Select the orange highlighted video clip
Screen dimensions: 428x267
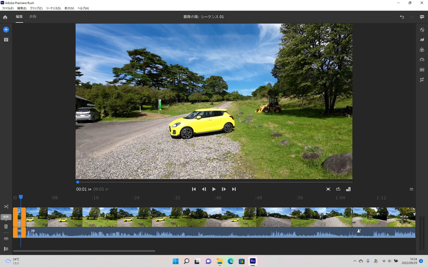pyautogui.click(x=19, y=217)
